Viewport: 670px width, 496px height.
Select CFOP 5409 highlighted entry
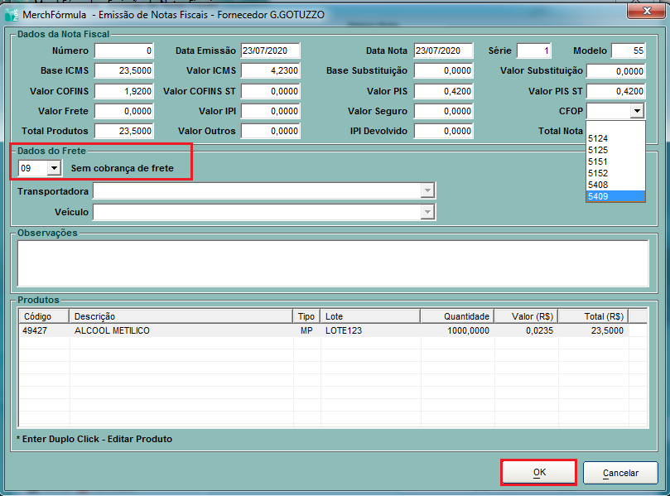tap(615, 196)
